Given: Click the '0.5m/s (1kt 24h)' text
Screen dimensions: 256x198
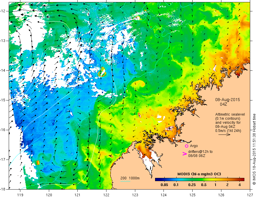Looking at the screenshot, I should click(228, 131).
